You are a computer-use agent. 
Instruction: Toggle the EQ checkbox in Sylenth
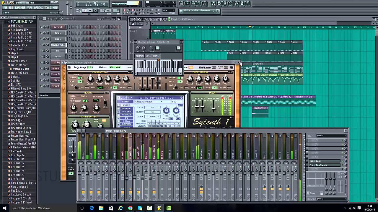coord(118,118)
